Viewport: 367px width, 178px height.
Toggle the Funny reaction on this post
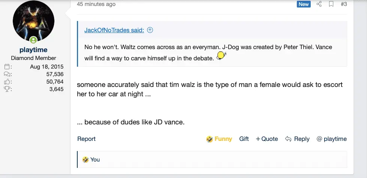(219, 139)
